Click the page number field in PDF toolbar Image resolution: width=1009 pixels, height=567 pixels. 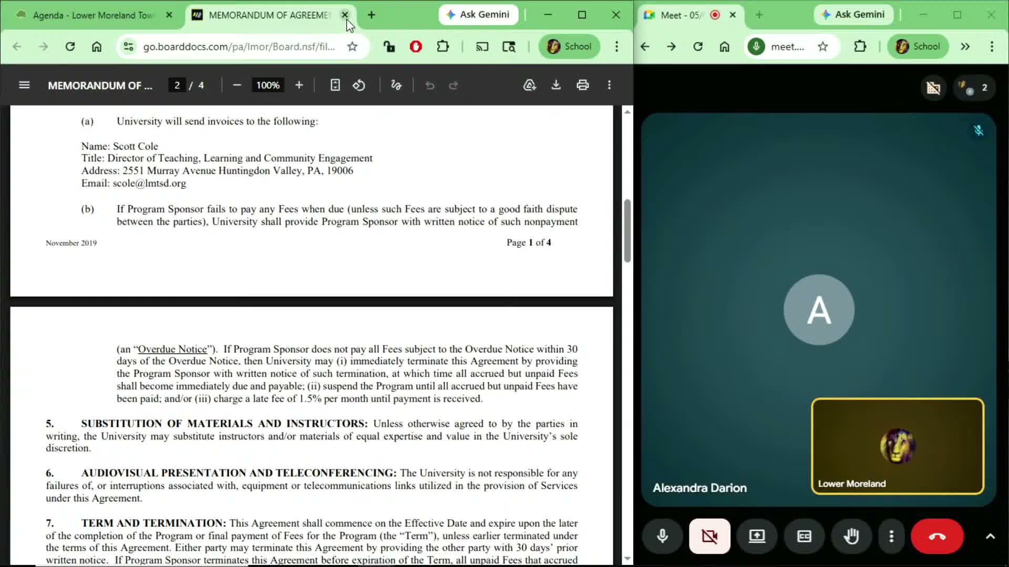[177, 85]
